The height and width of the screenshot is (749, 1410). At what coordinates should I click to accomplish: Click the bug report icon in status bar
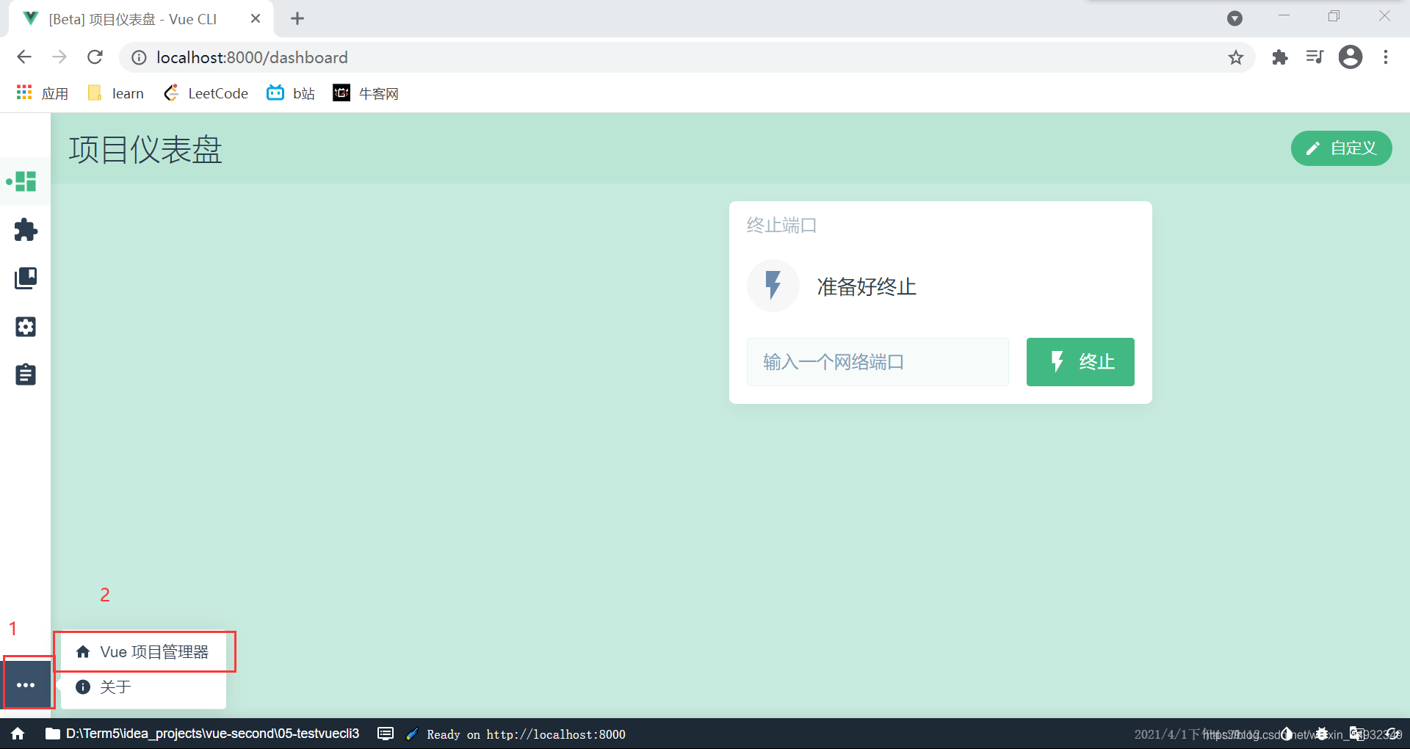pyautogui.click(x=1322, y=734)
